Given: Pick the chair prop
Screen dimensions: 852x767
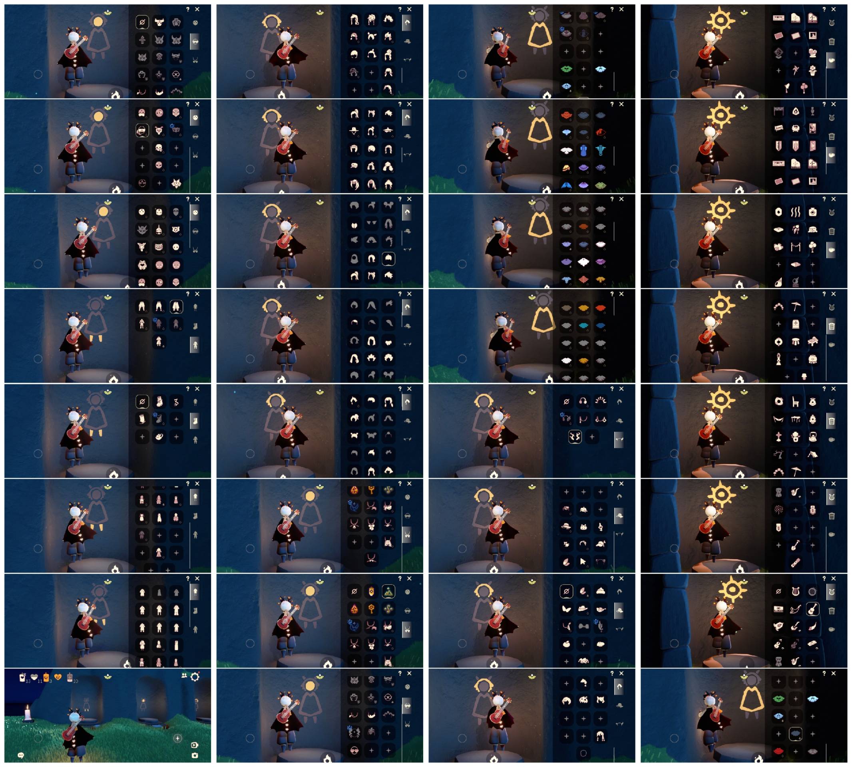Looking at the screenshot, I should click(796, 402).
